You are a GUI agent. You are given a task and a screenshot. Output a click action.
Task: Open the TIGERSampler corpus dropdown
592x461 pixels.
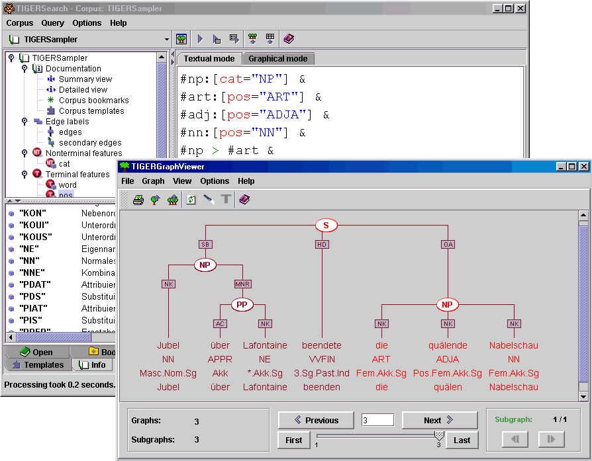pyautogui.click(x=166, y=39)
